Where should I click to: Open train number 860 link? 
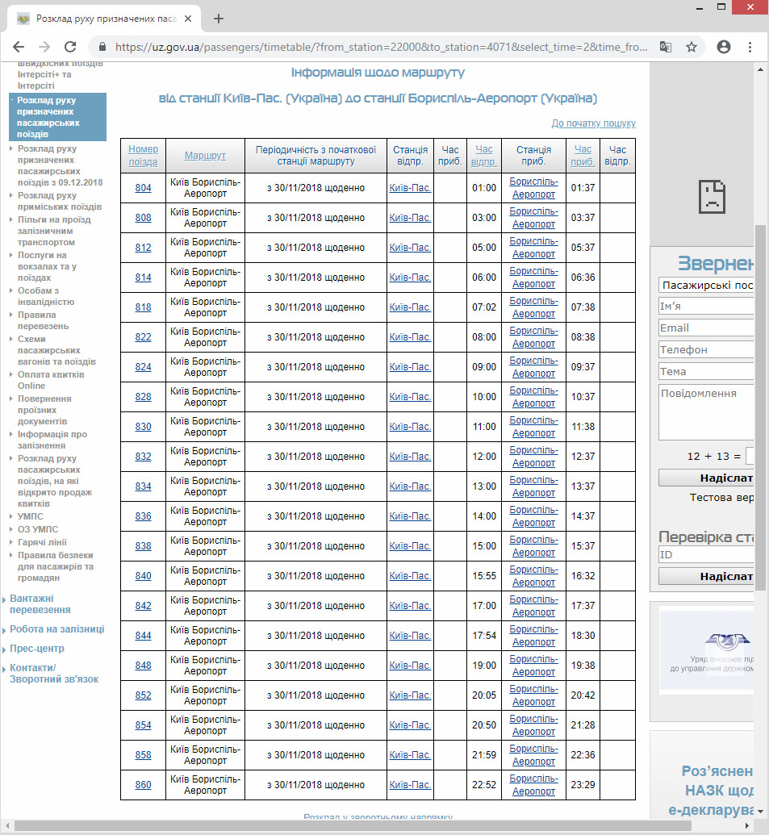pos(143,784)
